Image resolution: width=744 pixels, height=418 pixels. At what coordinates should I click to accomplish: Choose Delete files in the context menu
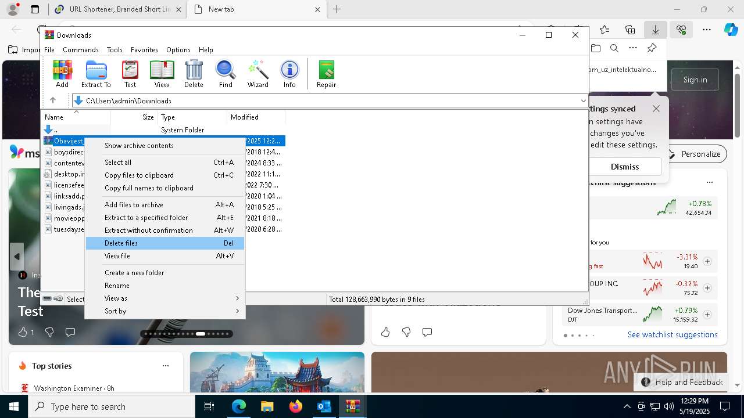point(165,243)
